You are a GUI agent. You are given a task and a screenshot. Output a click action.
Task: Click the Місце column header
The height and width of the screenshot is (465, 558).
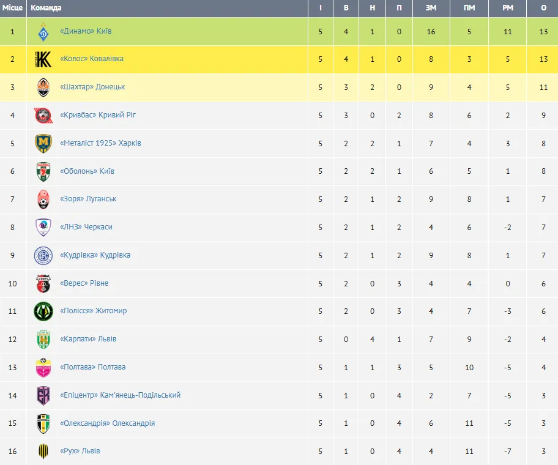click(x=13, y=8)
